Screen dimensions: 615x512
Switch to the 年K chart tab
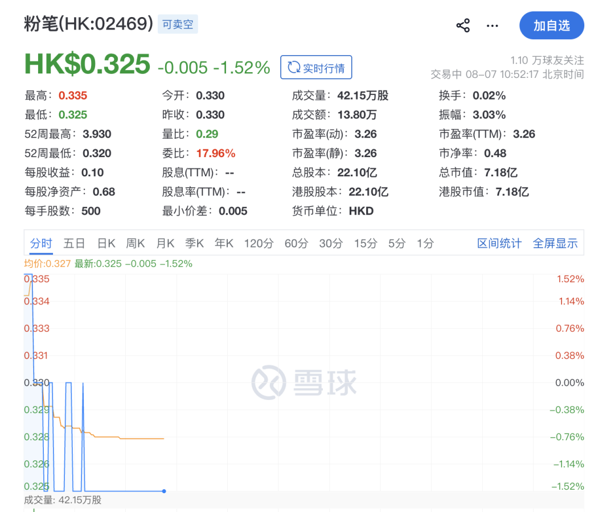[x=224, y=243]
